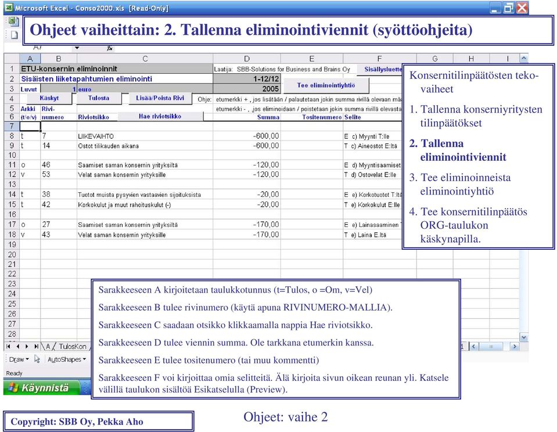The height and width of the screenshot is (432, 557).
Task: Click 'Ostot tilikauden aikana' cell
Action: tap(145, 146)
